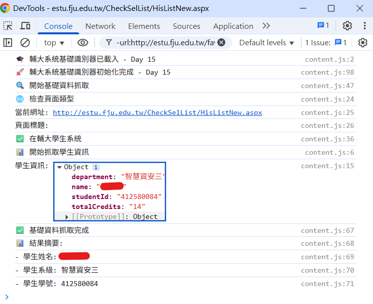The height and width of the screenshot is (304, 373).
Task: Open DevTools settings gear
Action: tap(347, 25)
